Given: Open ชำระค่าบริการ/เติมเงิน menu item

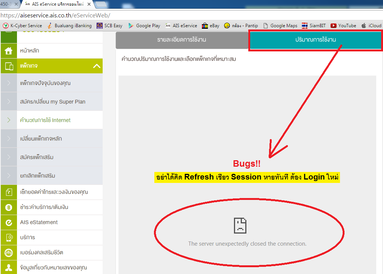Looking at the screenshot, I should coord(52,207).
